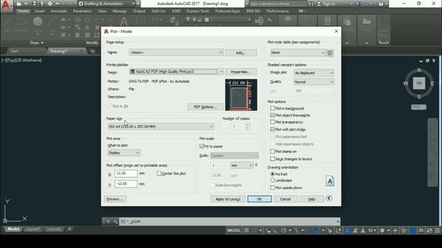Viewport: 442px width, 248px height.
Task: Click the clean screen icon in status bar
Action: [430, 230]
